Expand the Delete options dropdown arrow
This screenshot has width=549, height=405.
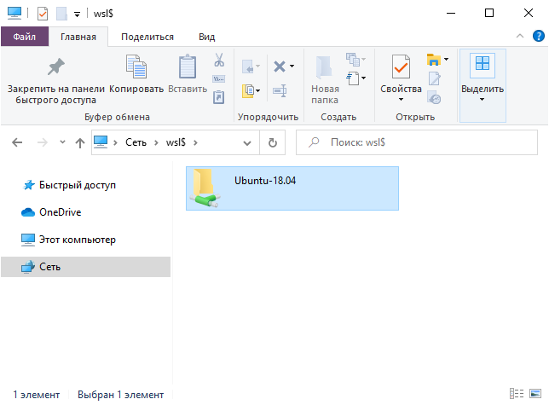point(292,67)
